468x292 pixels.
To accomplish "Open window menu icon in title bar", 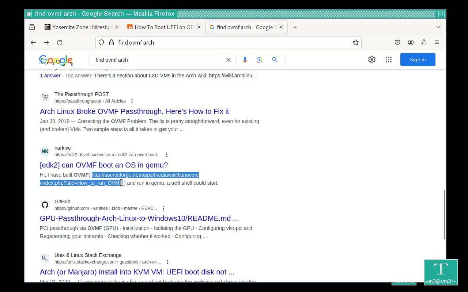I will 29,14.
